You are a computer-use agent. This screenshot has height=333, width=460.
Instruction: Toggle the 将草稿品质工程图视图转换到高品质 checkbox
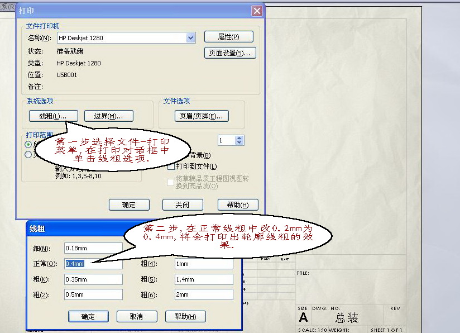click(x=170, y=182)
